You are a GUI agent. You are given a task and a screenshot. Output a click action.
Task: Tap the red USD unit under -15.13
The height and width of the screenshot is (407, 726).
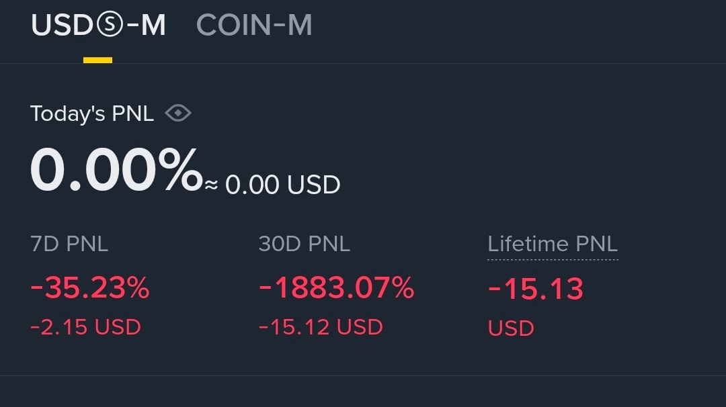(x=511, y=328)
